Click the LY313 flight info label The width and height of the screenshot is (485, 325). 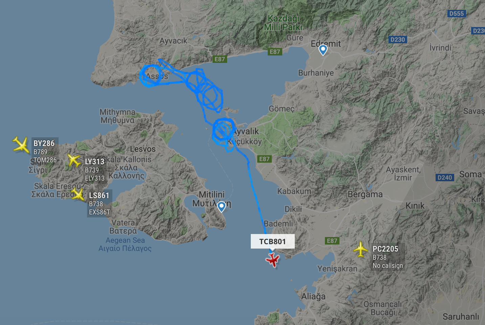(x=95, y=170)
